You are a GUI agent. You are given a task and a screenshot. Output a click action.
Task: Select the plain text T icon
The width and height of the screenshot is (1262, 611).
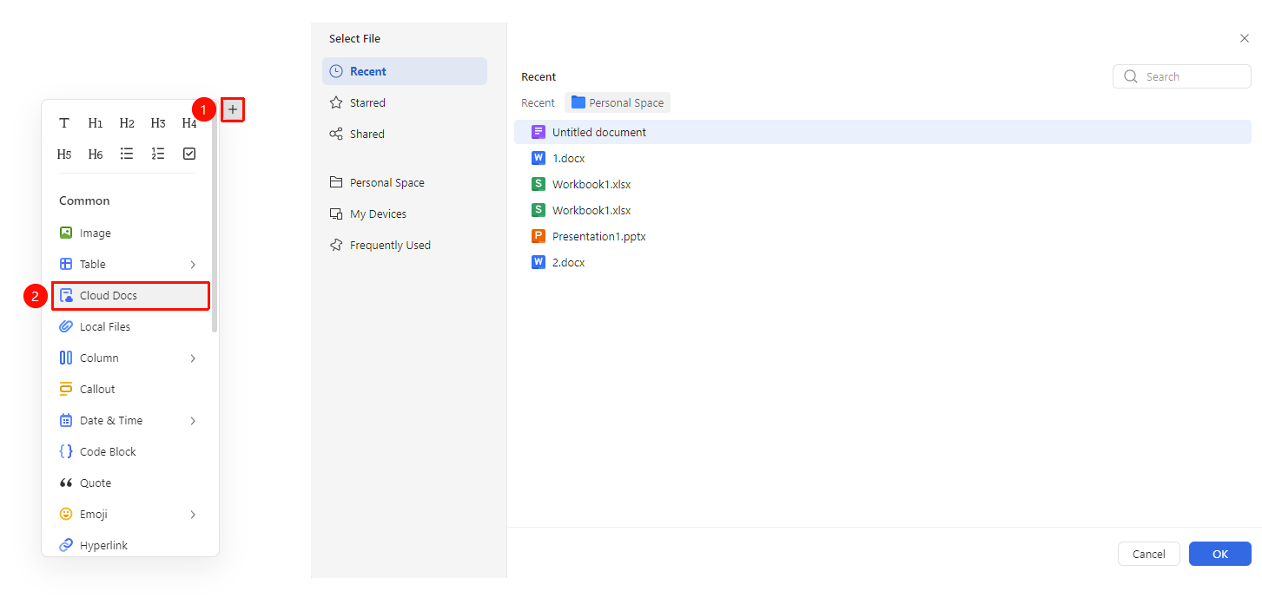64,123
